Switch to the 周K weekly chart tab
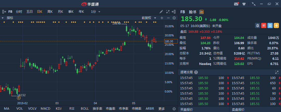 50,12
